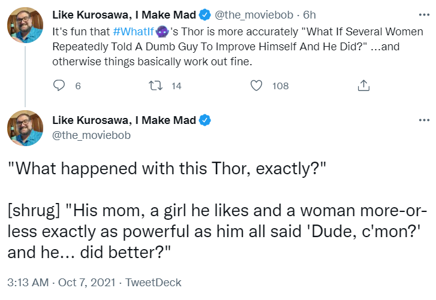Screen dimensions: 436x300
Task: Like the first tweet with heart icon
Action: click(256, 86)
